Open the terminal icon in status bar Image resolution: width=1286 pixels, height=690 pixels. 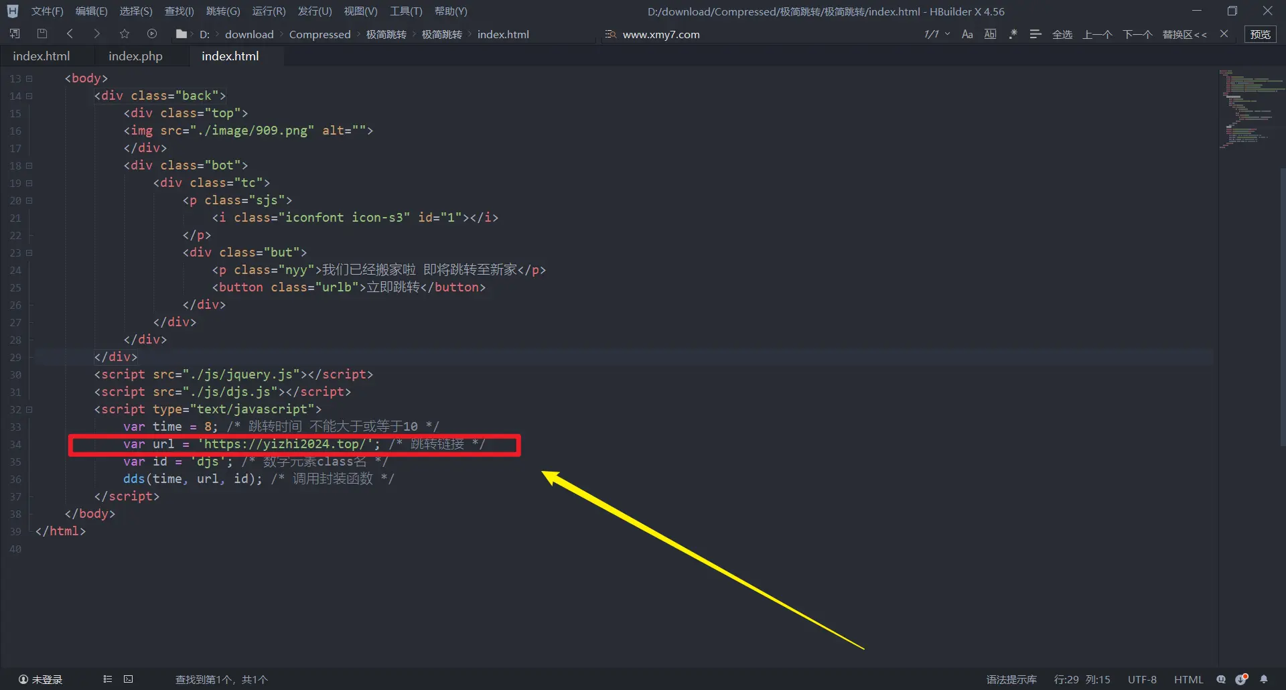(129, 679)
